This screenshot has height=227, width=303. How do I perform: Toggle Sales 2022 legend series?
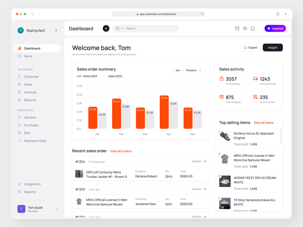click(x=112, y=76)
